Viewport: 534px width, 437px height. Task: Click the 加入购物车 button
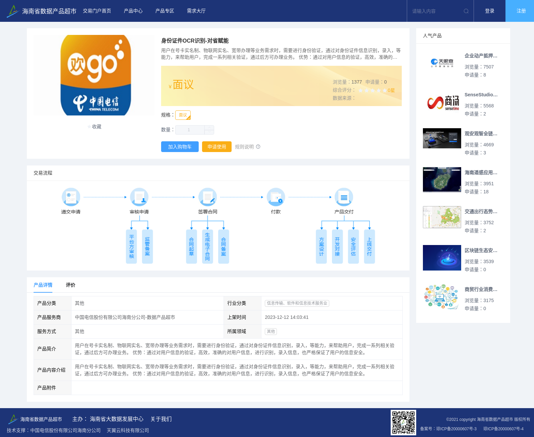(x=180, y=147)
